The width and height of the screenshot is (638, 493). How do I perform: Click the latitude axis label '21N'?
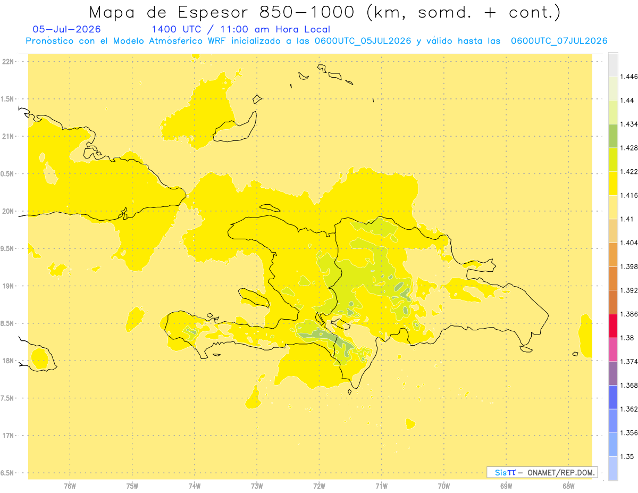point(9,137)
